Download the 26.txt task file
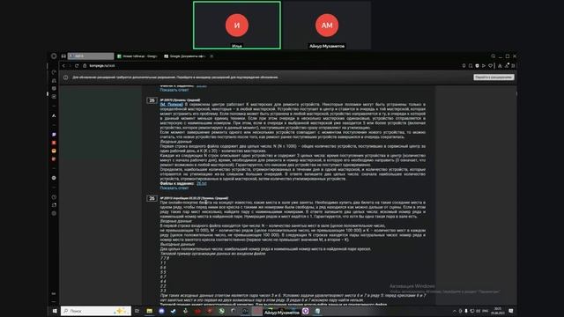 click(x=202, y=183)
